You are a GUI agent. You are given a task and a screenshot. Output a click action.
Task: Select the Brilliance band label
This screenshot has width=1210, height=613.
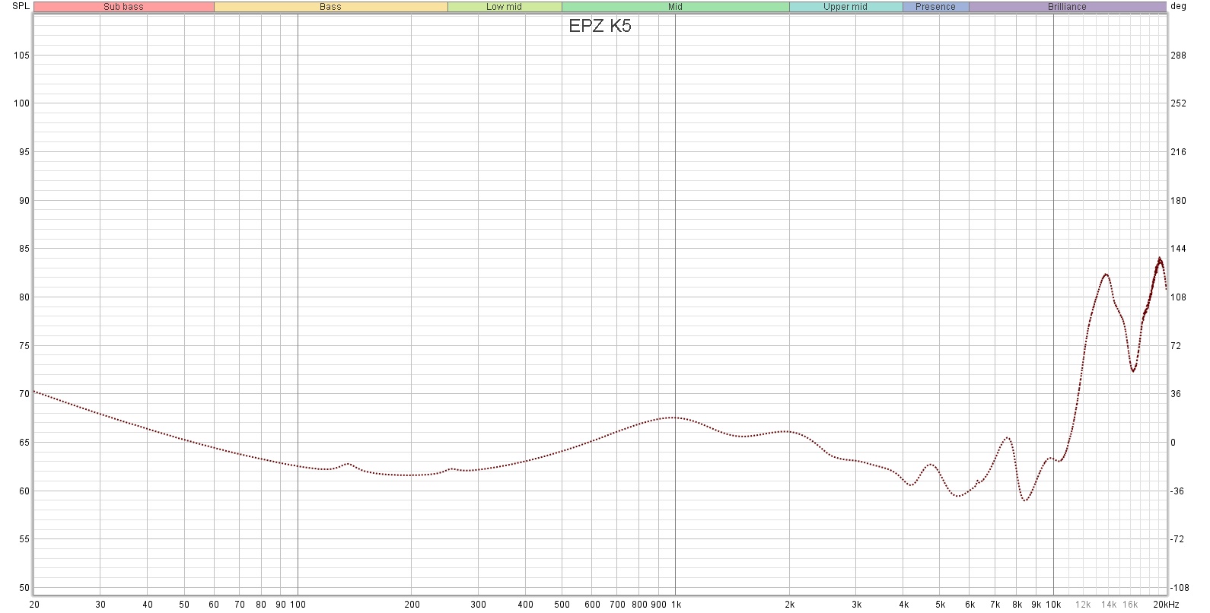pyautogui.click(x=1067, y=7)
